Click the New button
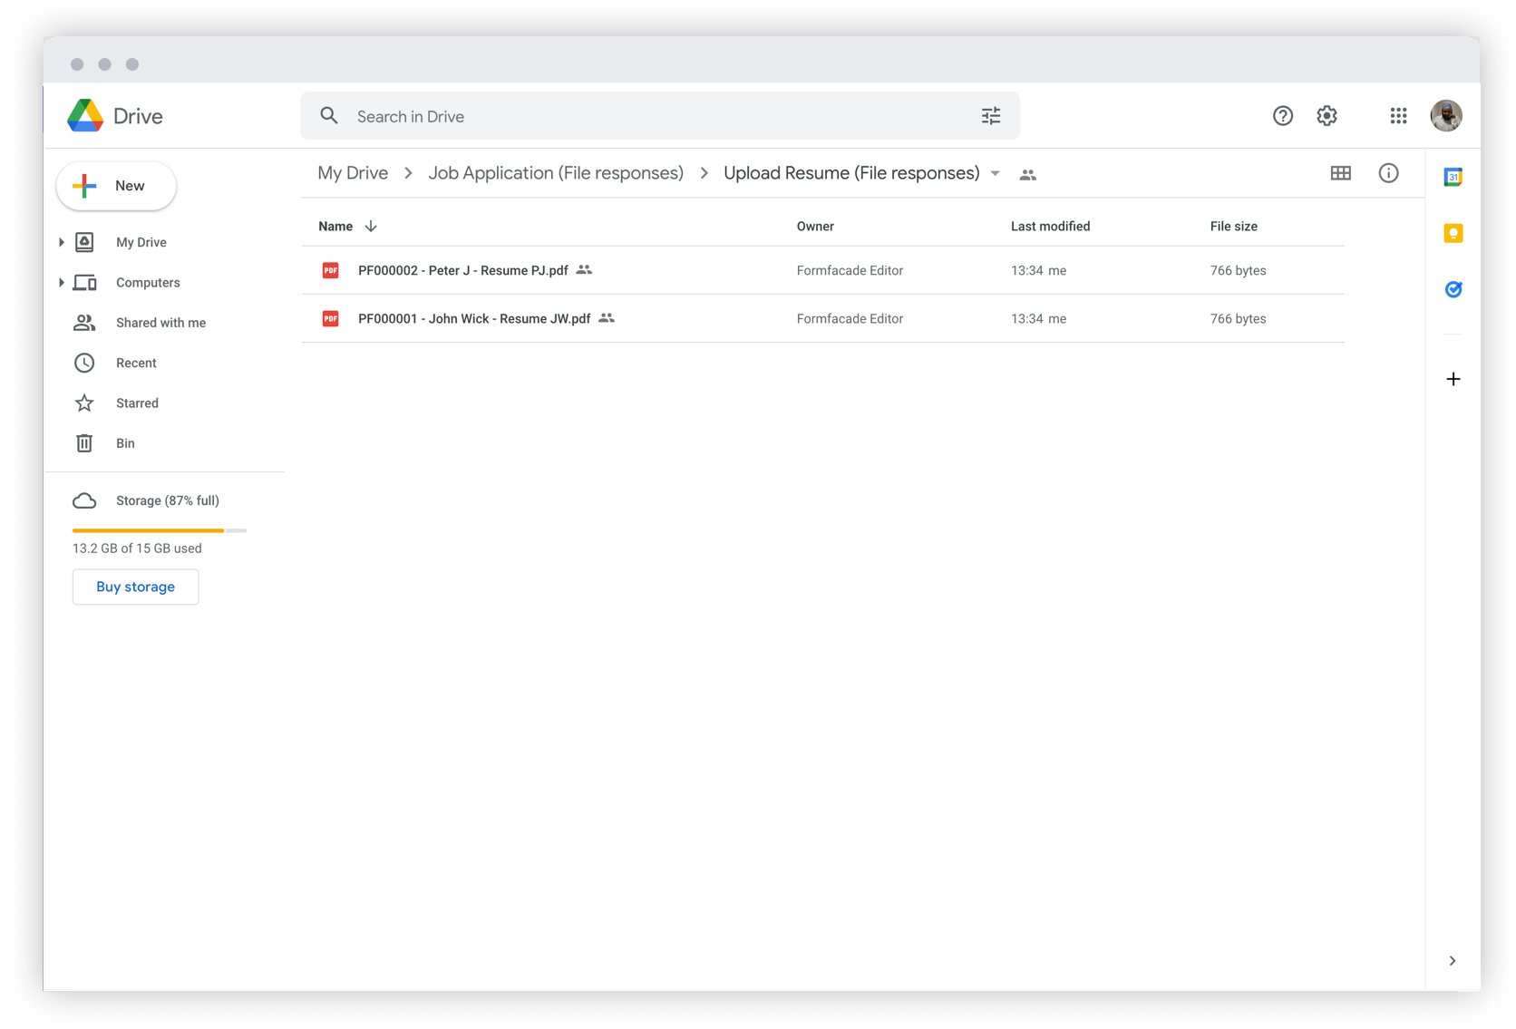 [115, 186]
